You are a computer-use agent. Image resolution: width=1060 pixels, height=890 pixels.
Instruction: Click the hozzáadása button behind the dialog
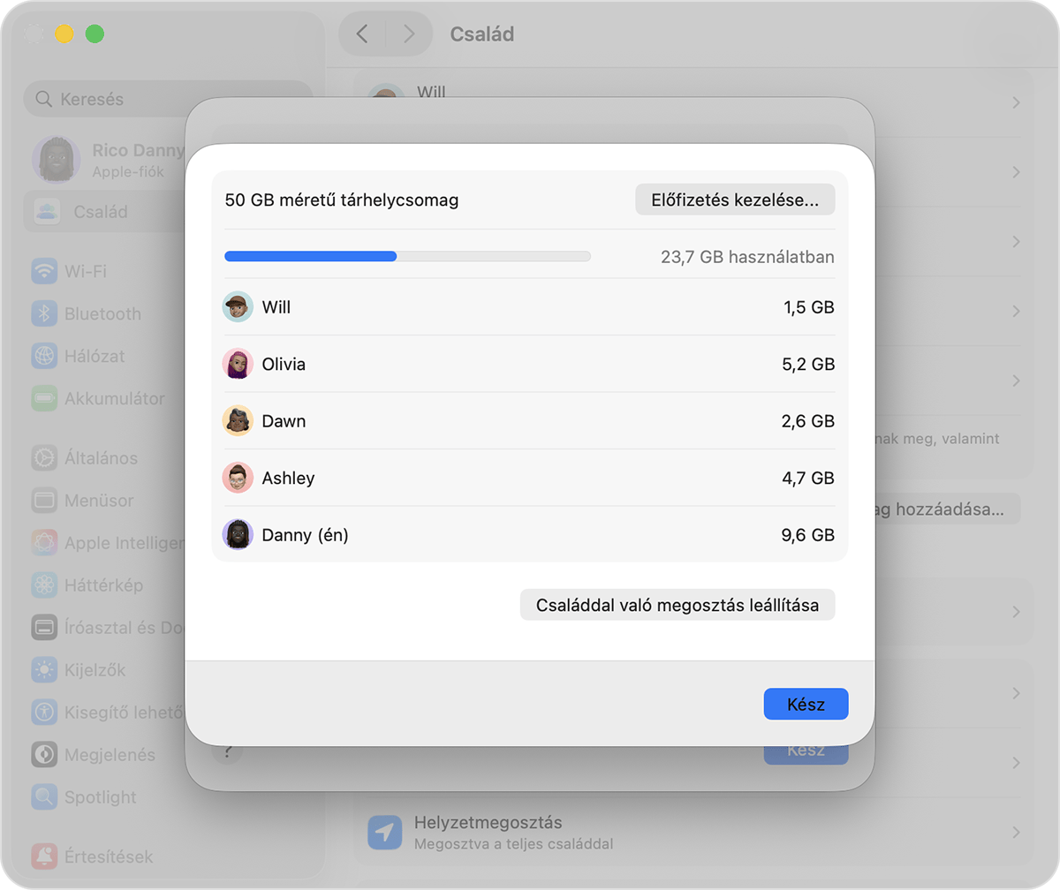(x=947, y=509)
